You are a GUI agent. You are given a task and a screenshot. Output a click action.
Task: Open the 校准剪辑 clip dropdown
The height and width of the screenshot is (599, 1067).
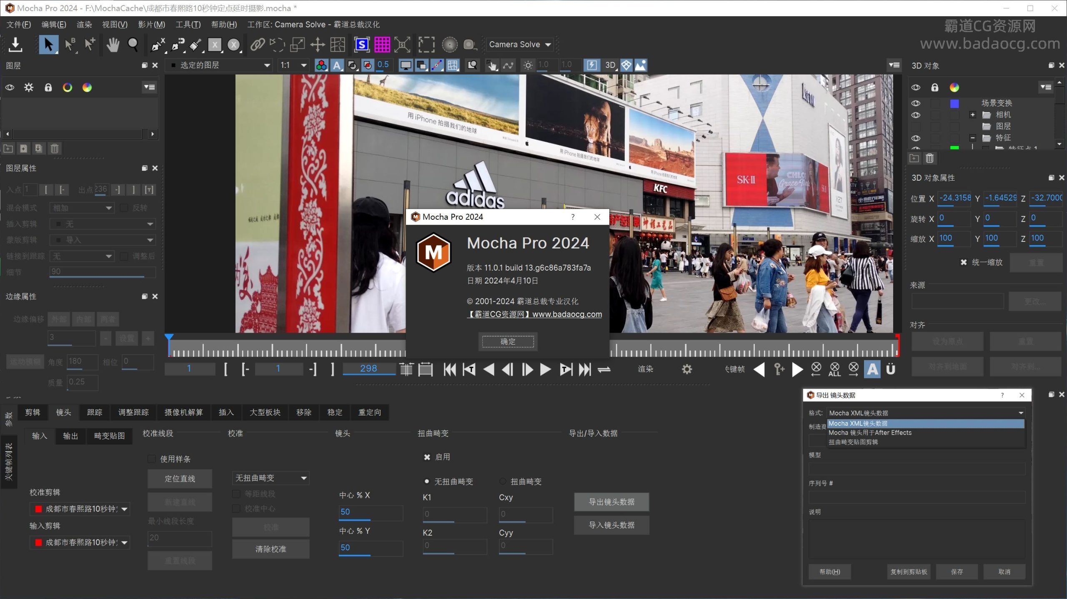80,509
